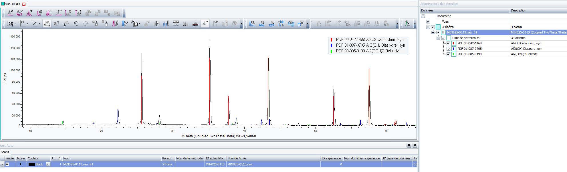
Task: Click the Fourier smoothing tool icon
Action: click(x=29, y=13)
